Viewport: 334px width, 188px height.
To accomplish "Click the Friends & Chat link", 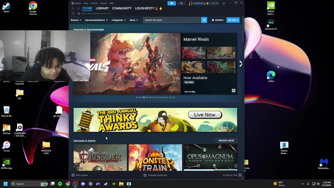I will point(230,175).
